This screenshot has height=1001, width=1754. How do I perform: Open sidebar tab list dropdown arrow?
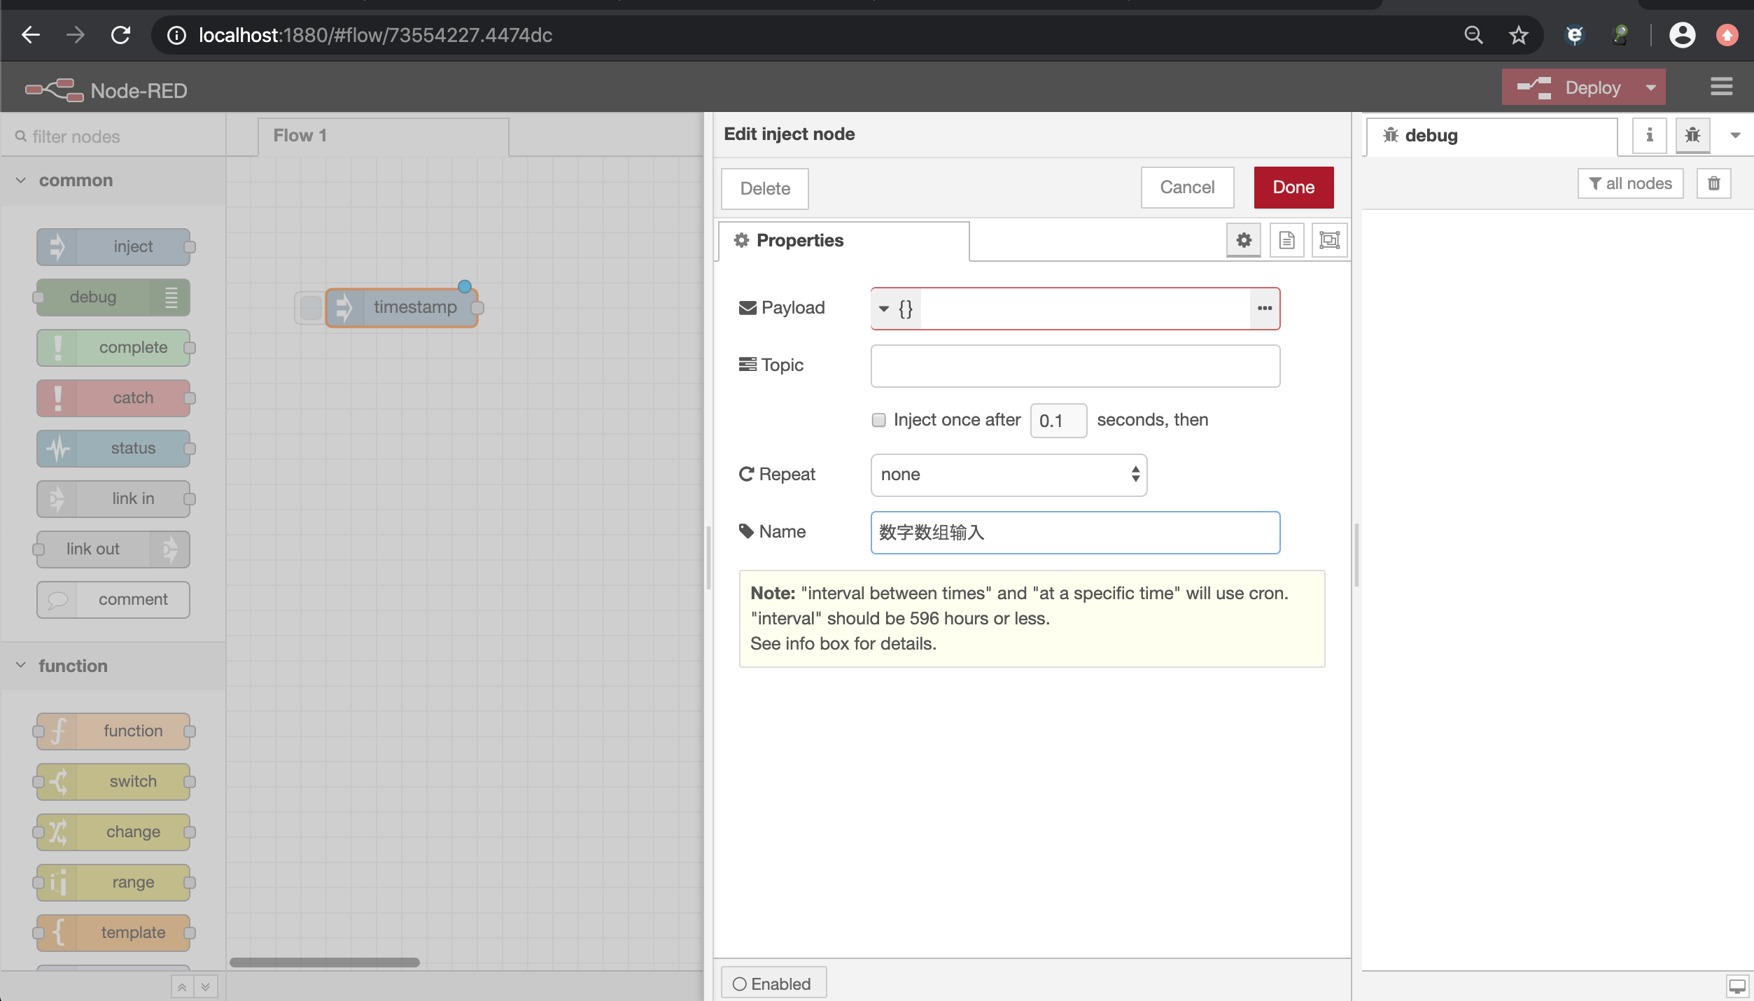point(1735,135)
